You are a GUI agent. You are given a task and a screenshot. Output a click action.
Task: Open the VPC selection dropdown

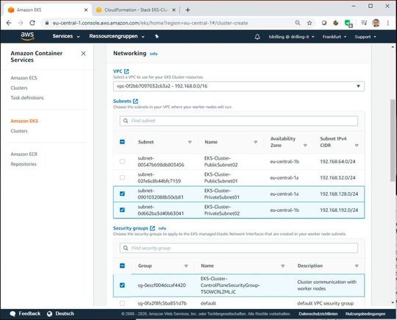(239, 86)
